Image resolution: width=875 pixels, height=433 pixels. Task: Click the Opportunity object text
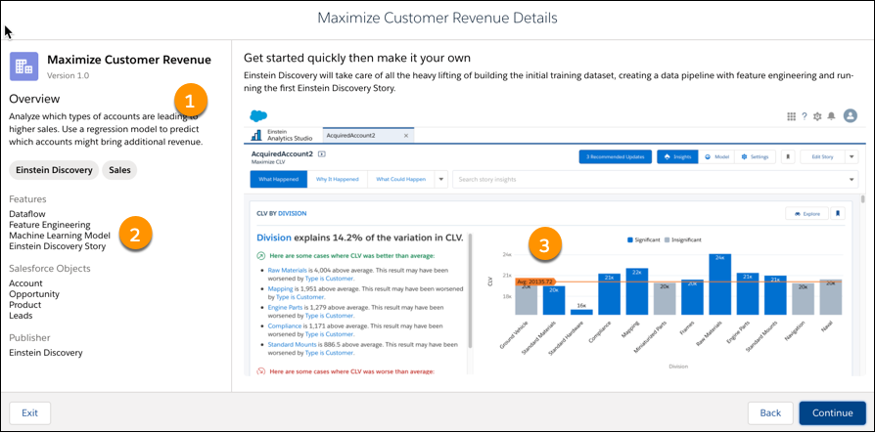34,294
